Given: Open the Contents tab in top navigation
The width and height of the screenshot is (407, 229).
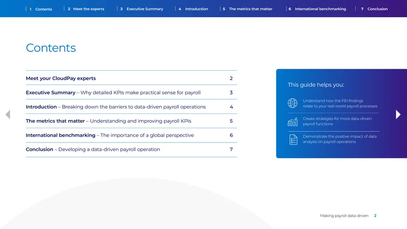Looking at the screenshot, I should pyautogui.click(x=41, y=9).
